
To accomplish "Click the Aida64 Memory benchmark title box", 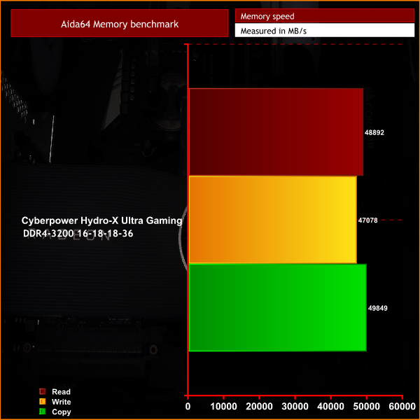I will pyautogui.click(x=119, y=24).
